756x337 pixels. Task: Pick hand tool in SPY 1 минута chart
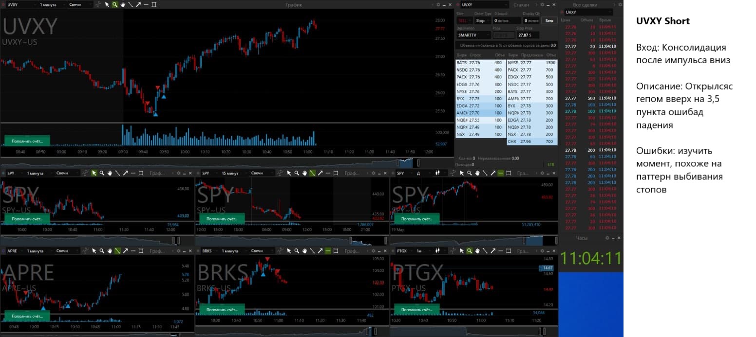pos(110,173)
